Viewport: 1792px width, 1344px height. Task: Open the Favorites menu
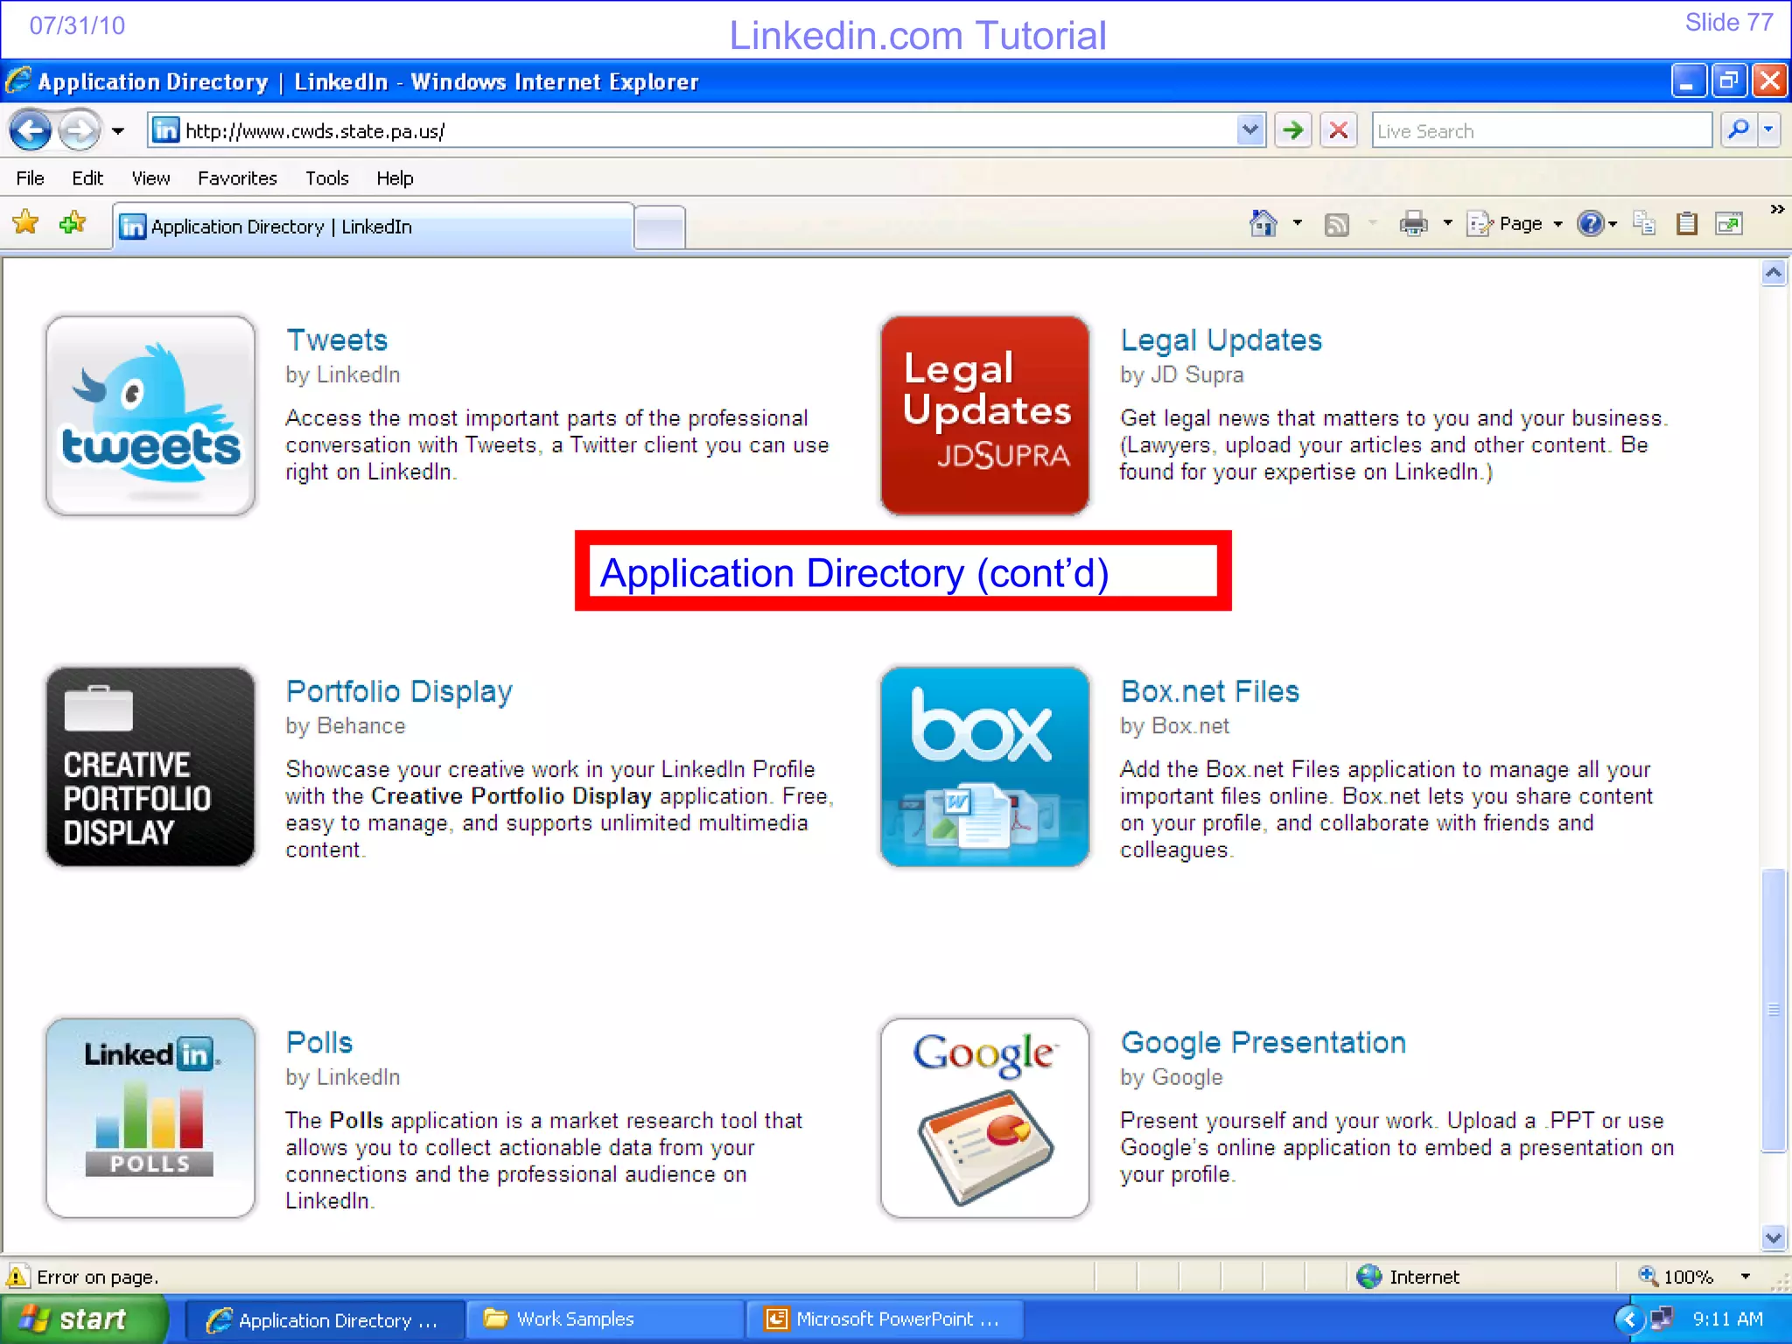coord(237,178)
